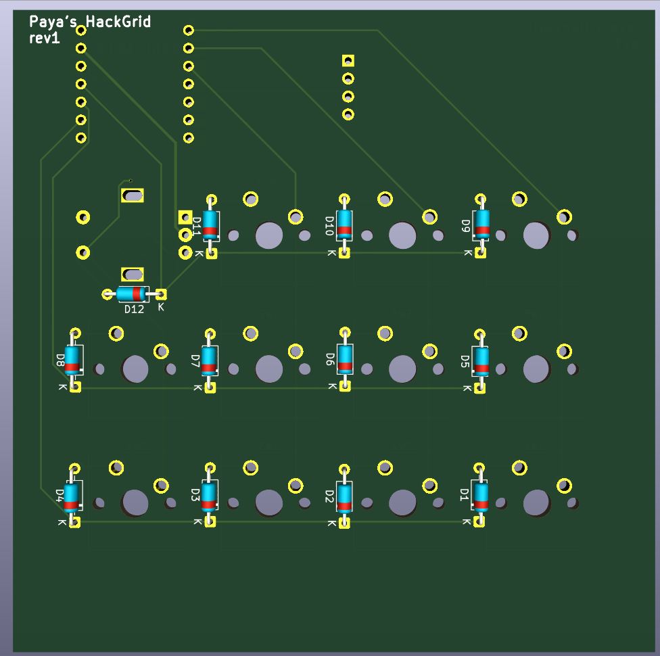Image resolution: width=660 pixels, height=656 pixels.
Task: Select the D8 diode component
Action: (x=73, y=360)
